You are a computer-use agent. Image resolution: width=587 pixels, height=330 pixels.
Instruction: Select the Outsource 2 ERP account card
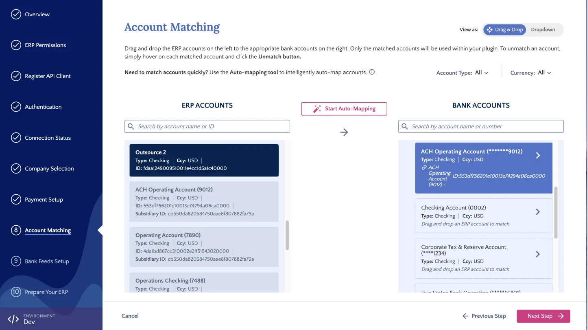click(x=204, y=160)
